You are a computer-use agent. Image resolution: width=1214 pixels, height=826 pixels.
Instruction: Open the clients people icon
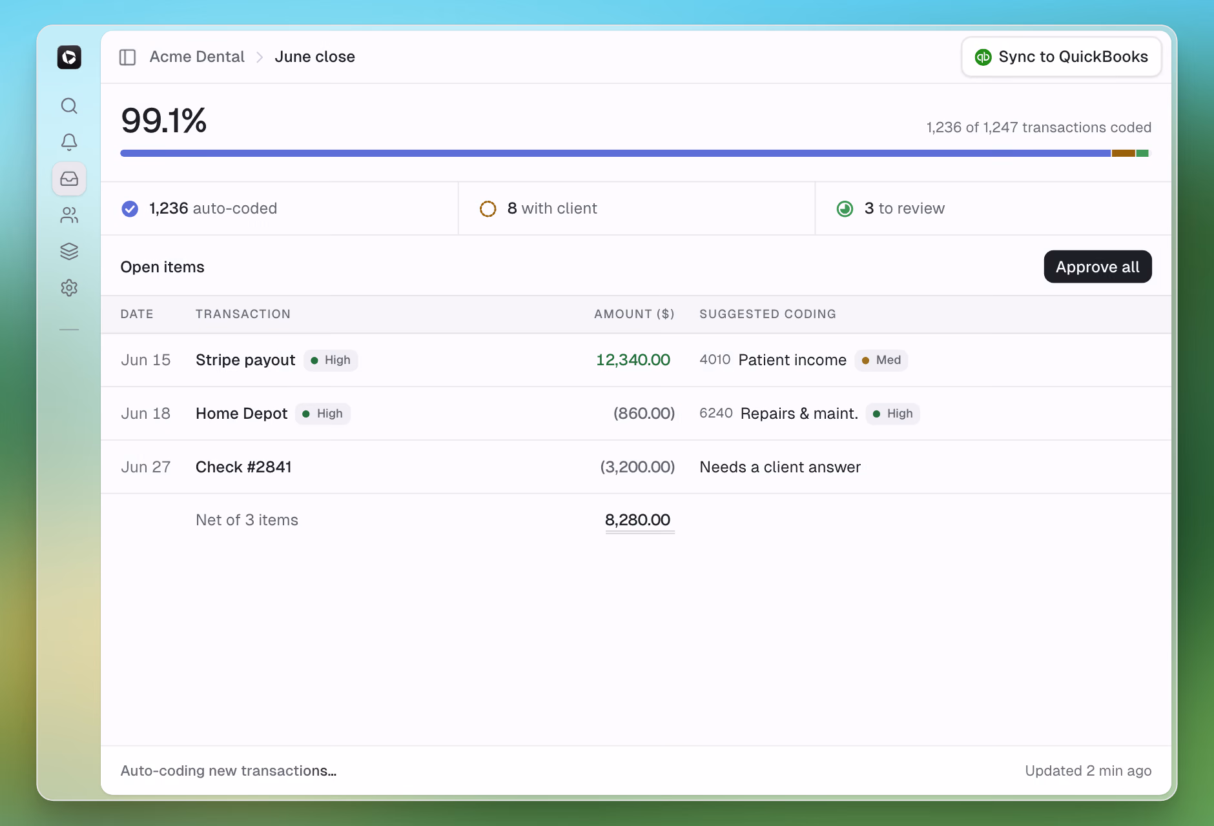tap(69, 215)
